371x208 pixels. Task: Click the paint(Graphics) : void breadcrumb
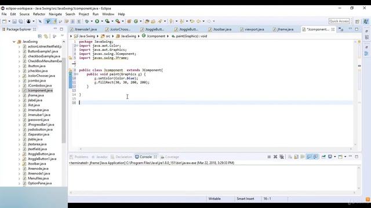pyautogui.click(x=189, y=36)
